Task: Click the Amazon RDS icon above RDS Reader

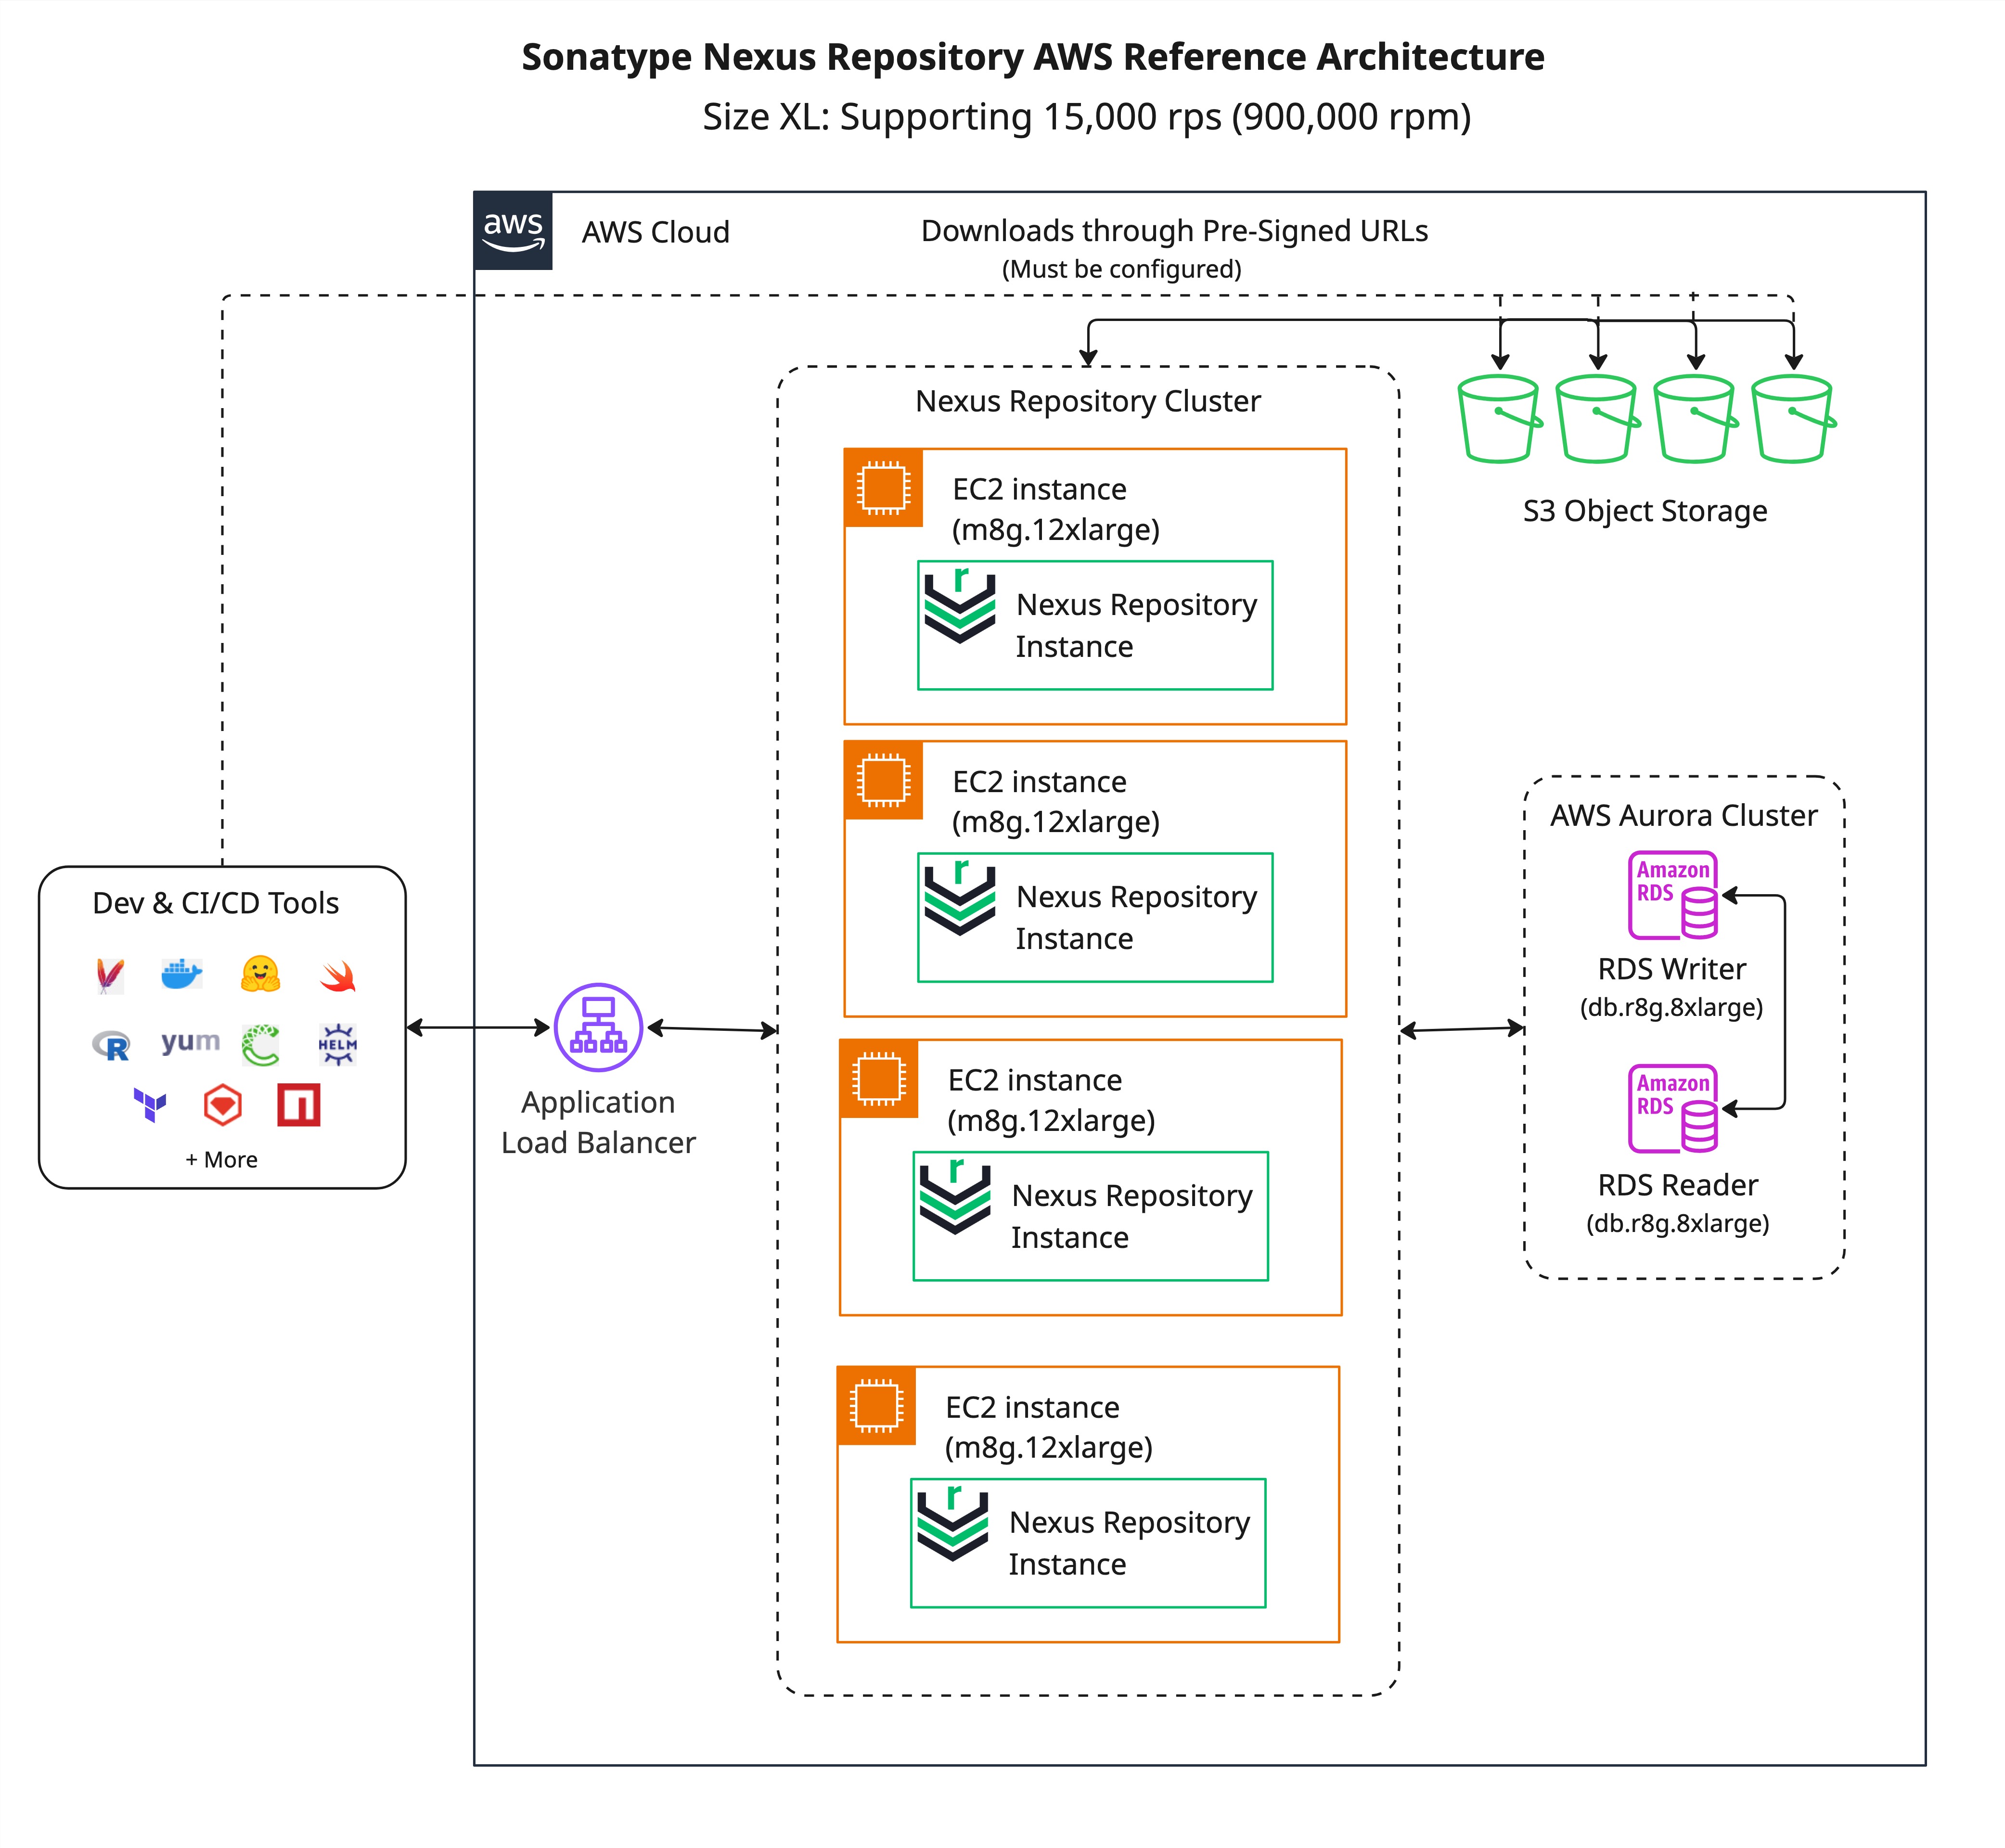Action: click(1673, 1108)
